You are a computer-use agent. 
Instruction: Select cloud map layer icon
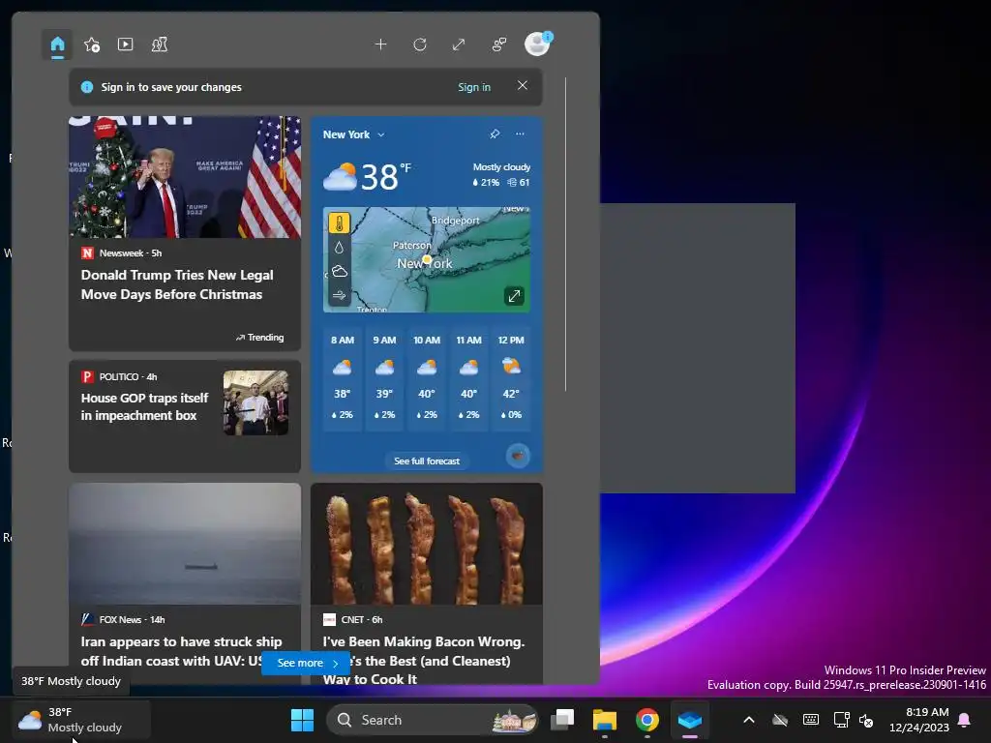pyautogui.click(x=340, y=271)
